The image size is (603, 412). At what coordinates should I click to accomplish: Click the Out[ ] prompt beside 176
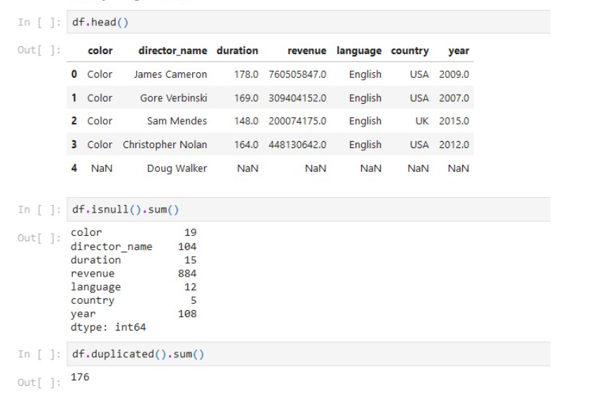39,383
